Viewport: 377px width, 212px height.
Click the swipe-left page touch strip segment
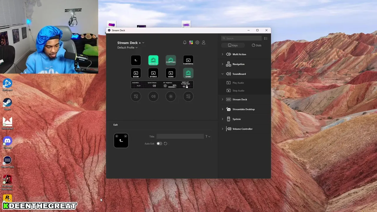tap(186, 85)
